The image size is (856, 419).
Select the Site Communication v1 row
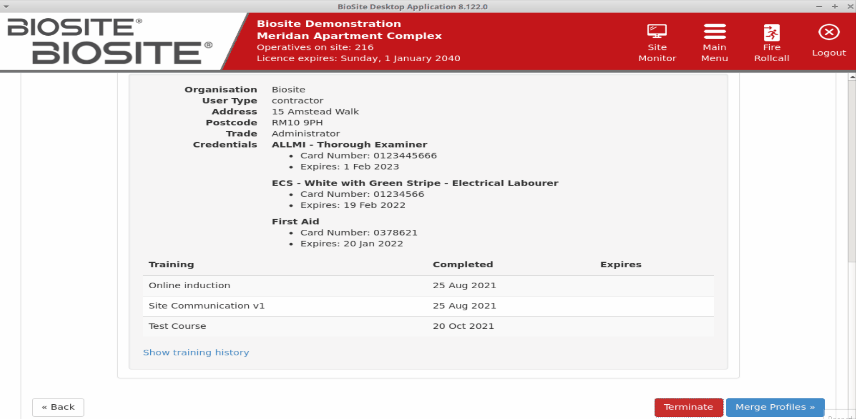(x=428, y=306)
